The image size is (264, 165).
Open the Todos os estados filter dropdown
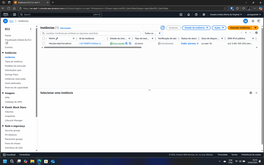tap(153, 33)
